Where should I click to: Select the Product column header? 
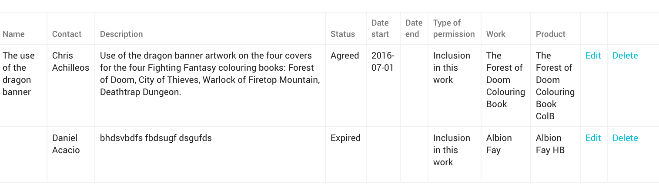(550, 34)
